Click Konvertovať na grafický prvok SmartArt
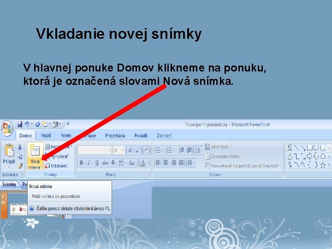 point(243,166)
